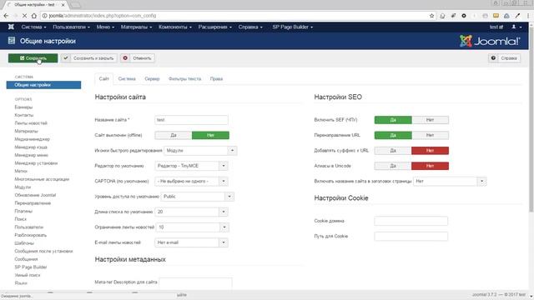The height and width of the screenshot is (300, 534).
Task: Open the browser menu with three dots
Action: 528,16
